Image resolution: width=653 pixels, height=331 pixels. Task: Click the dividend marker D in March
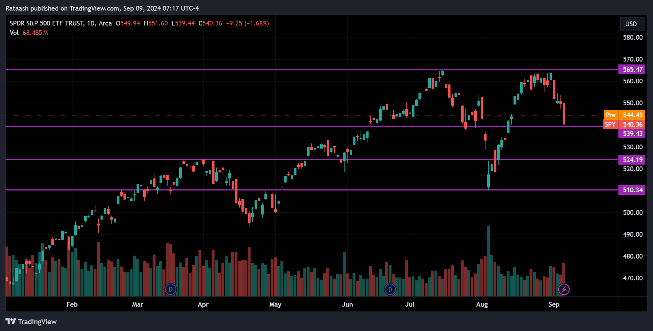170,289
